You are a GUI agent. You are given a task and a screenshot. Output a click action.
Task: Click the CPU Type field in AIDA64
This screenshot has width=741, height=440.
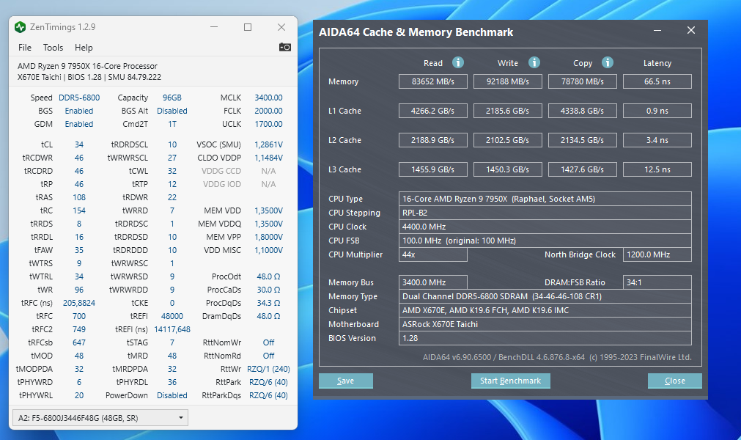pos(545,199)
